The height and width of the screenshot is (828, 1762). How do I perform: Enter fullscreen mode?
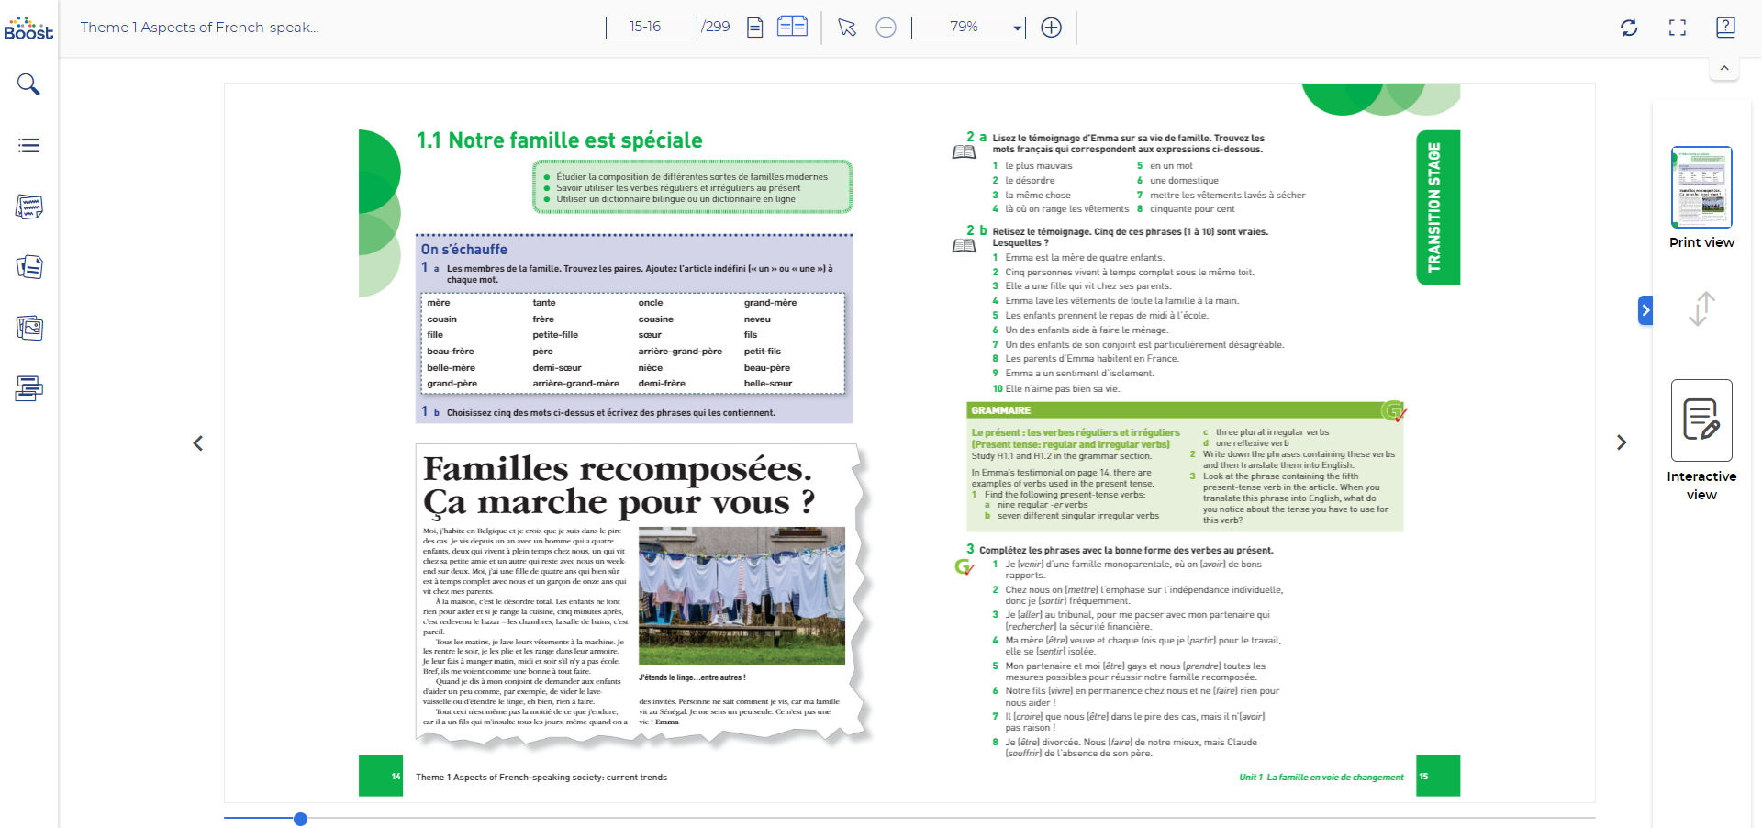(x=1677, y=28)
